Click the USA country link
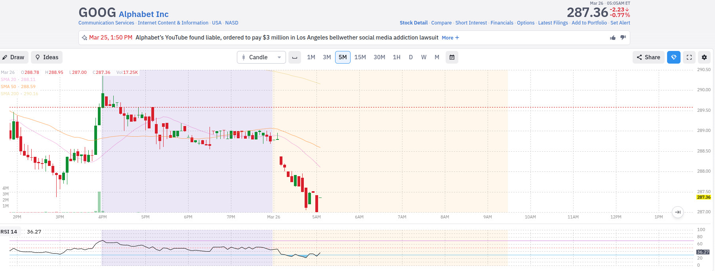 217,23
